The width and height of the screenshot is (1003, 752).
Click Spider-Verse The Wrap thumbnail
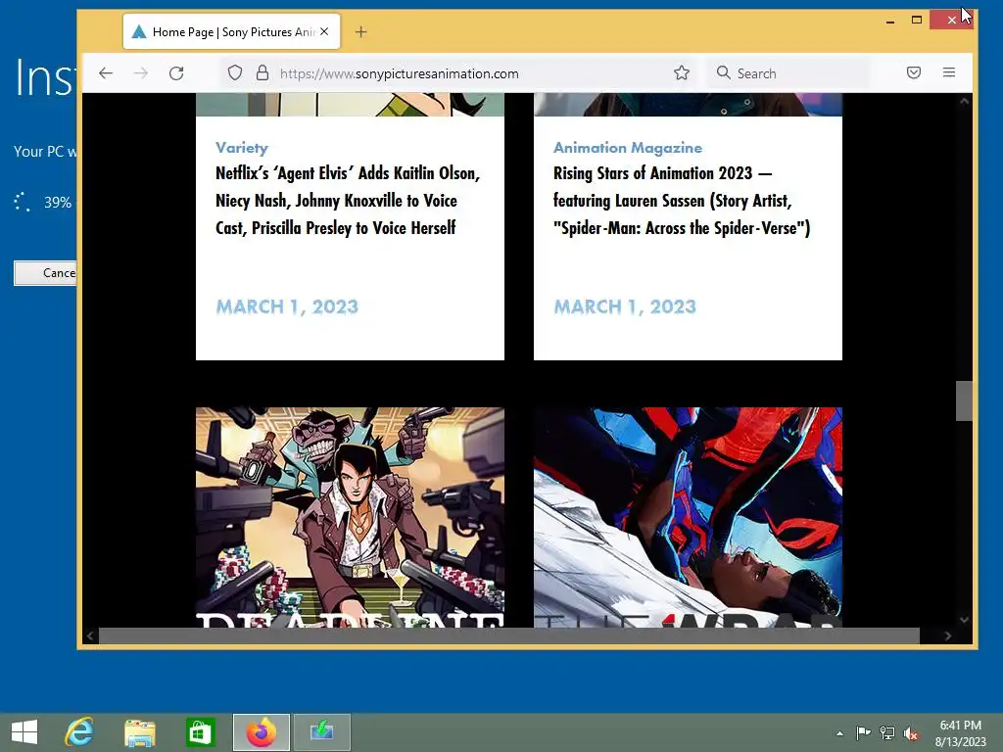688,517
